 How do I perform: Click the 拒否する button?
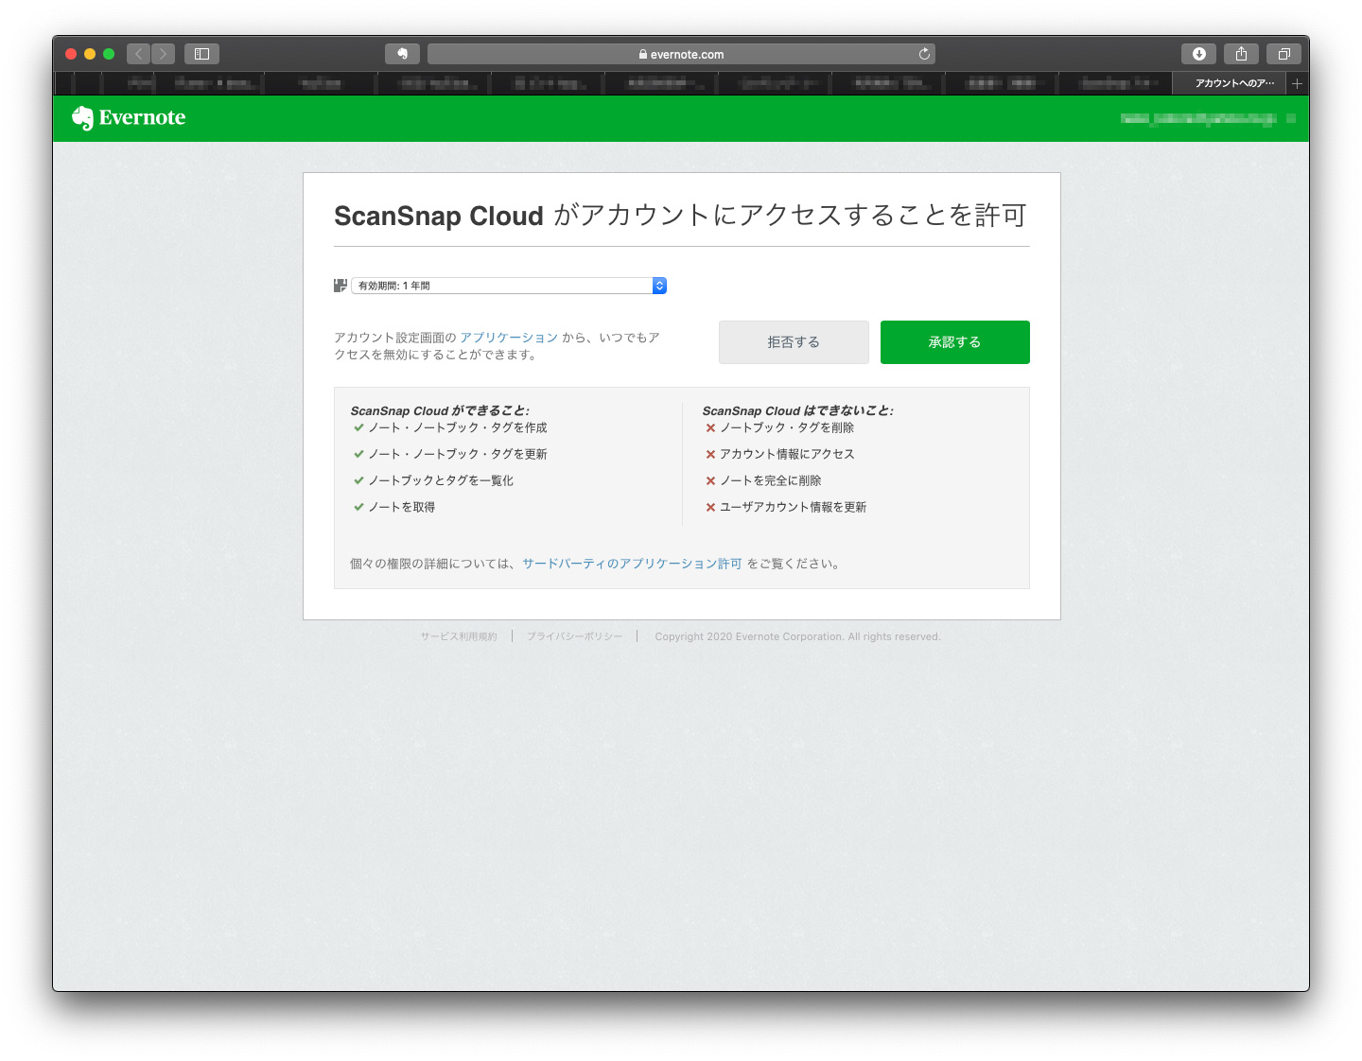[x=794, y=342]
